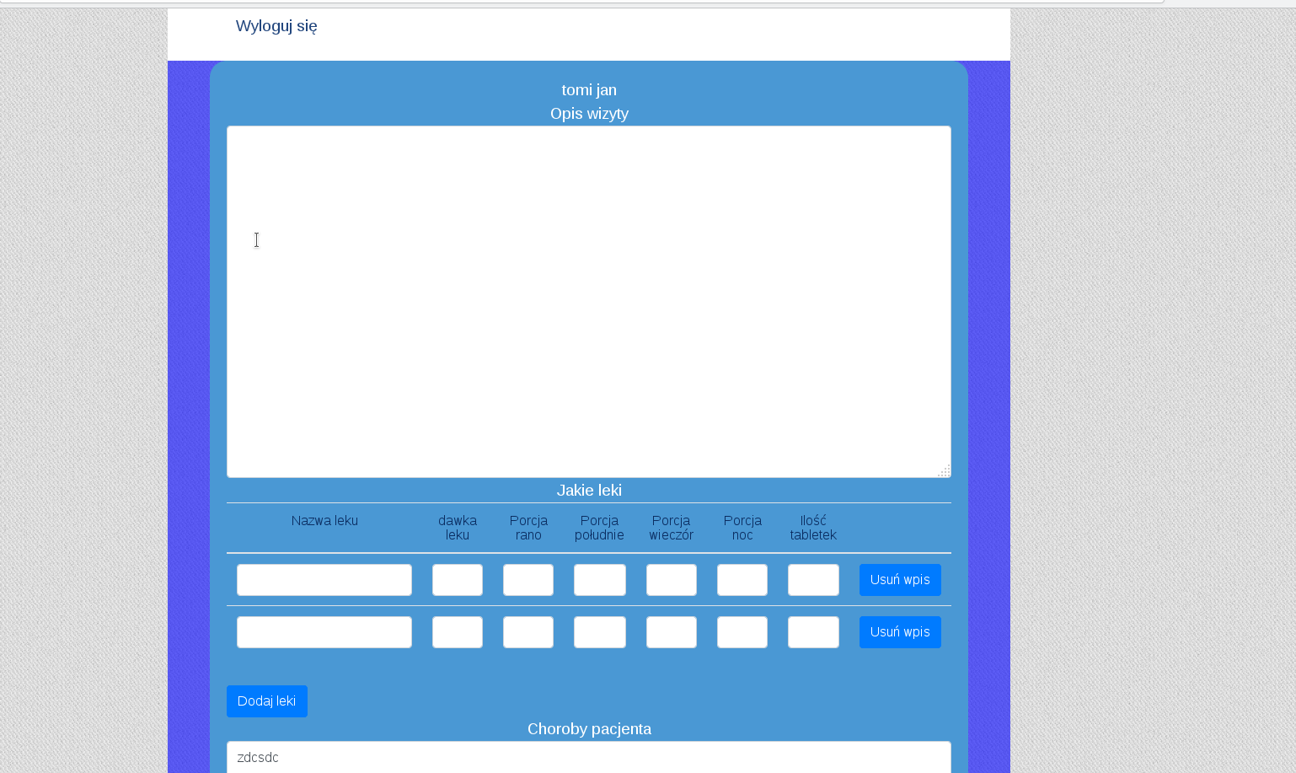Viewport: 1296px width, 773px height.
Task: Click first row Porcja wieczór input
Action: pos(671,580)
